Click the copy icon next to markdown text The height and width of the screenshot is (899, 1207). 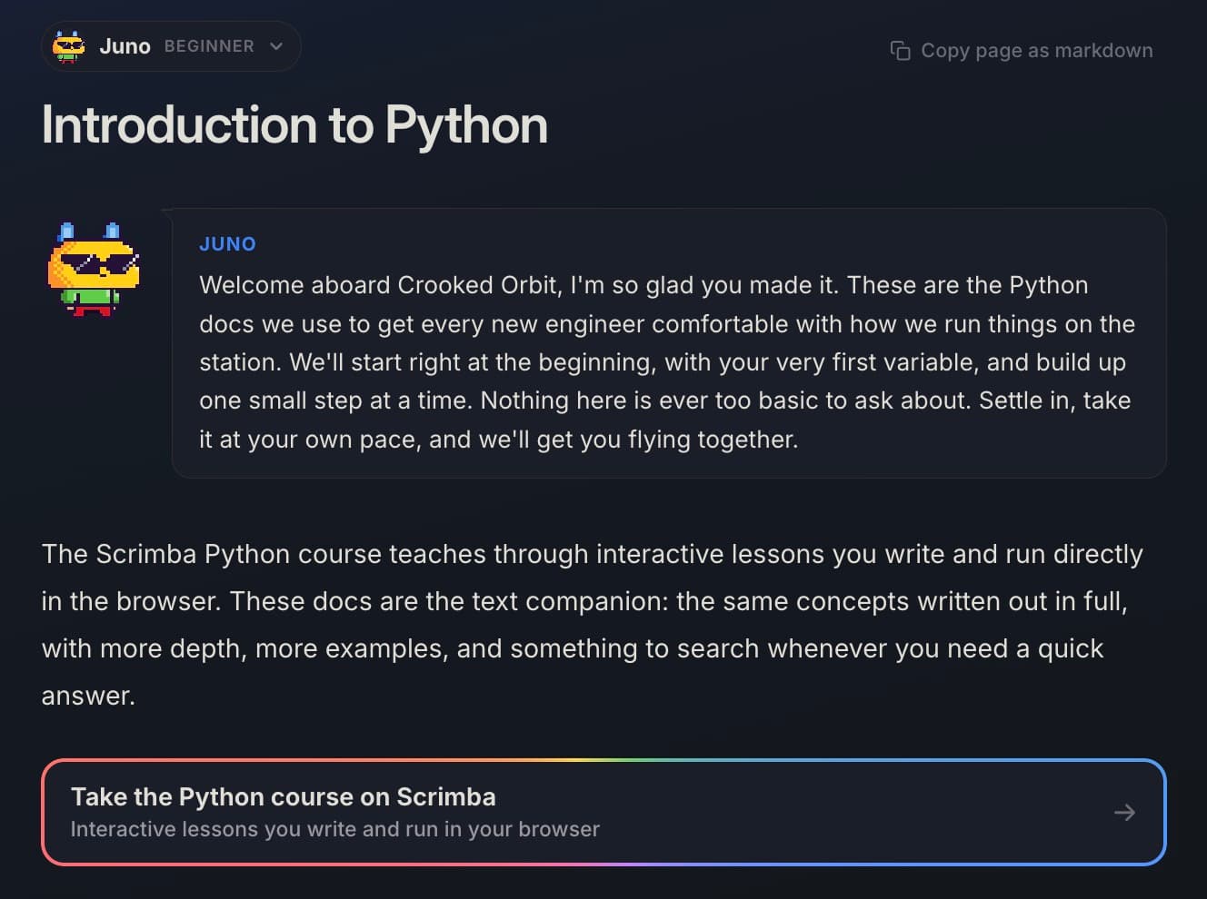900,51
